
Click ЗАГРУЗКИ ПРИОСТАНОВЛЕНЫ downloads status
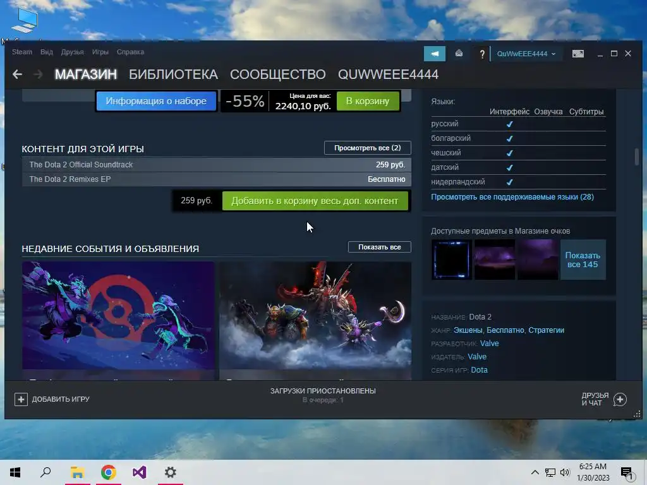[x=323, y=390]
